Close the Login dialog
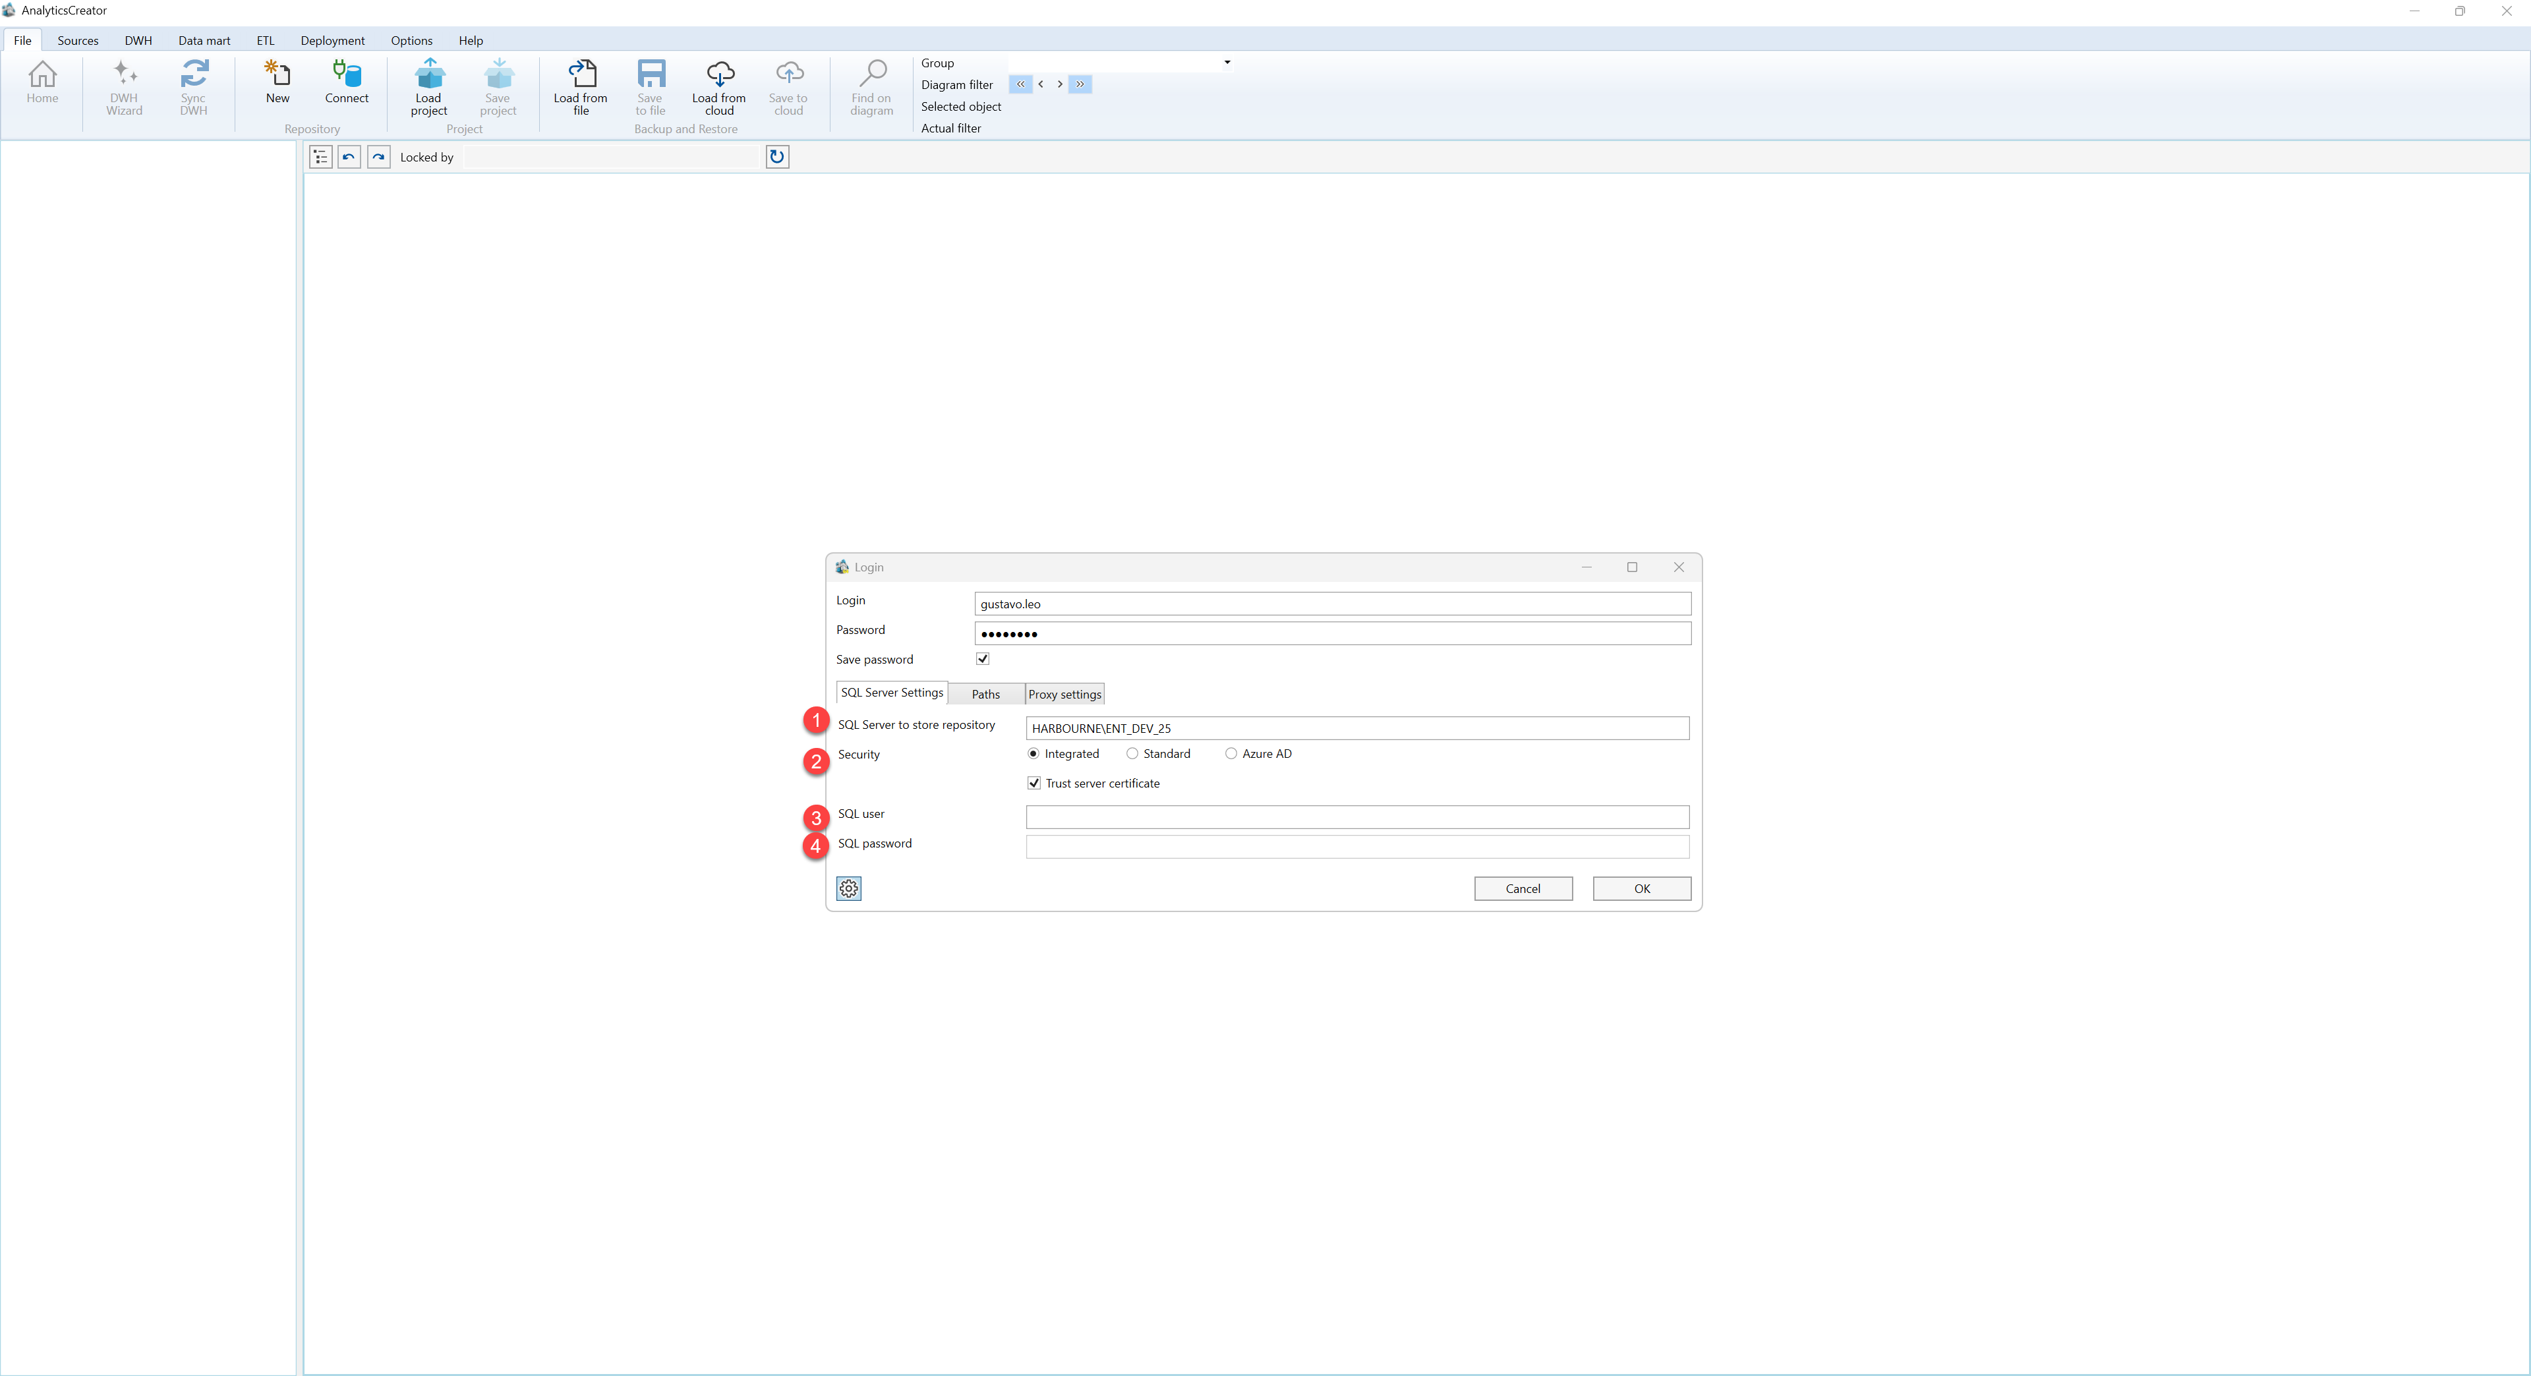Image resolution: width=2531 pixels, height=1376 pixels. click(x=1679, y=567)
